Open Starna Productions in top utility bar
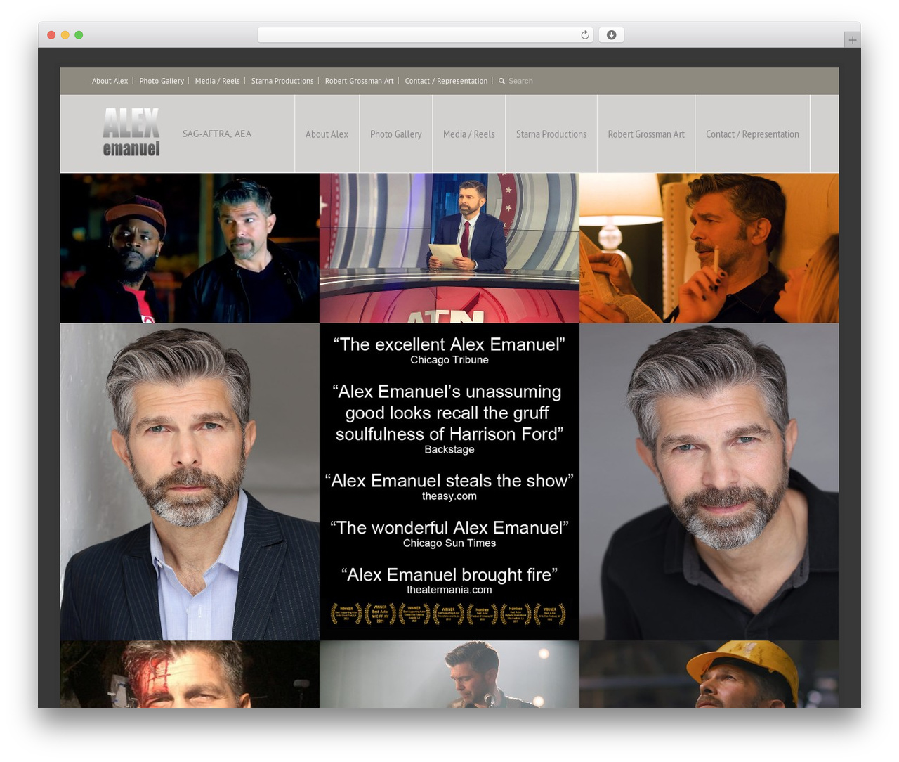The height and width of the screenshot is (762, 899). coord(282,81)
